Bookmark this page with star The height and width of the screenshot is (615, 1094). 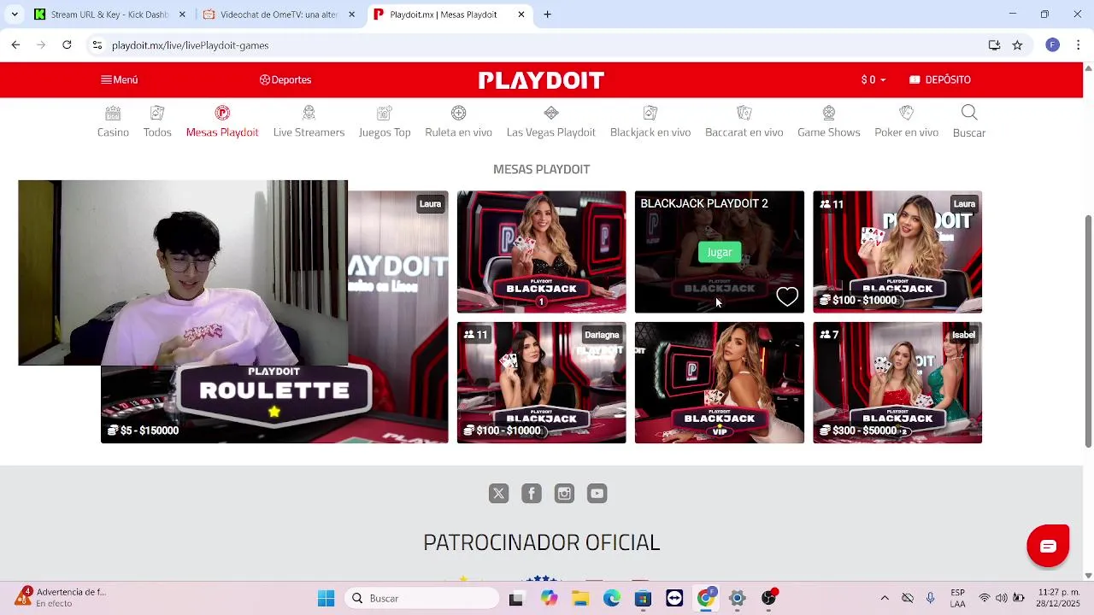coord(1017,45)
